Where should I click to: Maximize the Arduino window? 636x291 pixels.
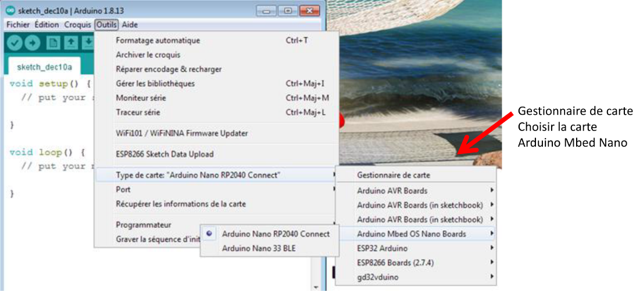pos(288,11)
